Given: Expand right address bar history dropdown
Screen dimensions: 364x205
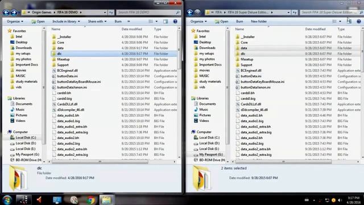Looking at the screenshot, I should (288, 13).
